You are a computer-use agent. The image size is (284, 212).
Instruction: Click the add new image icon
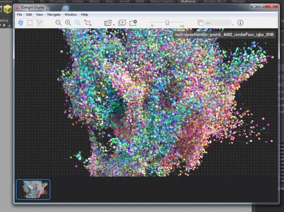122,23
